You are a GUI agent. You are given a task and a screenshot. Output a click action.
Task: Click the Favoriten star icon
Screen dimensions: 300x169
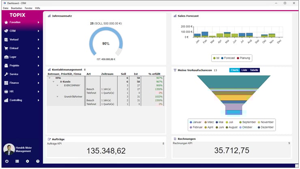pos(6,22)
